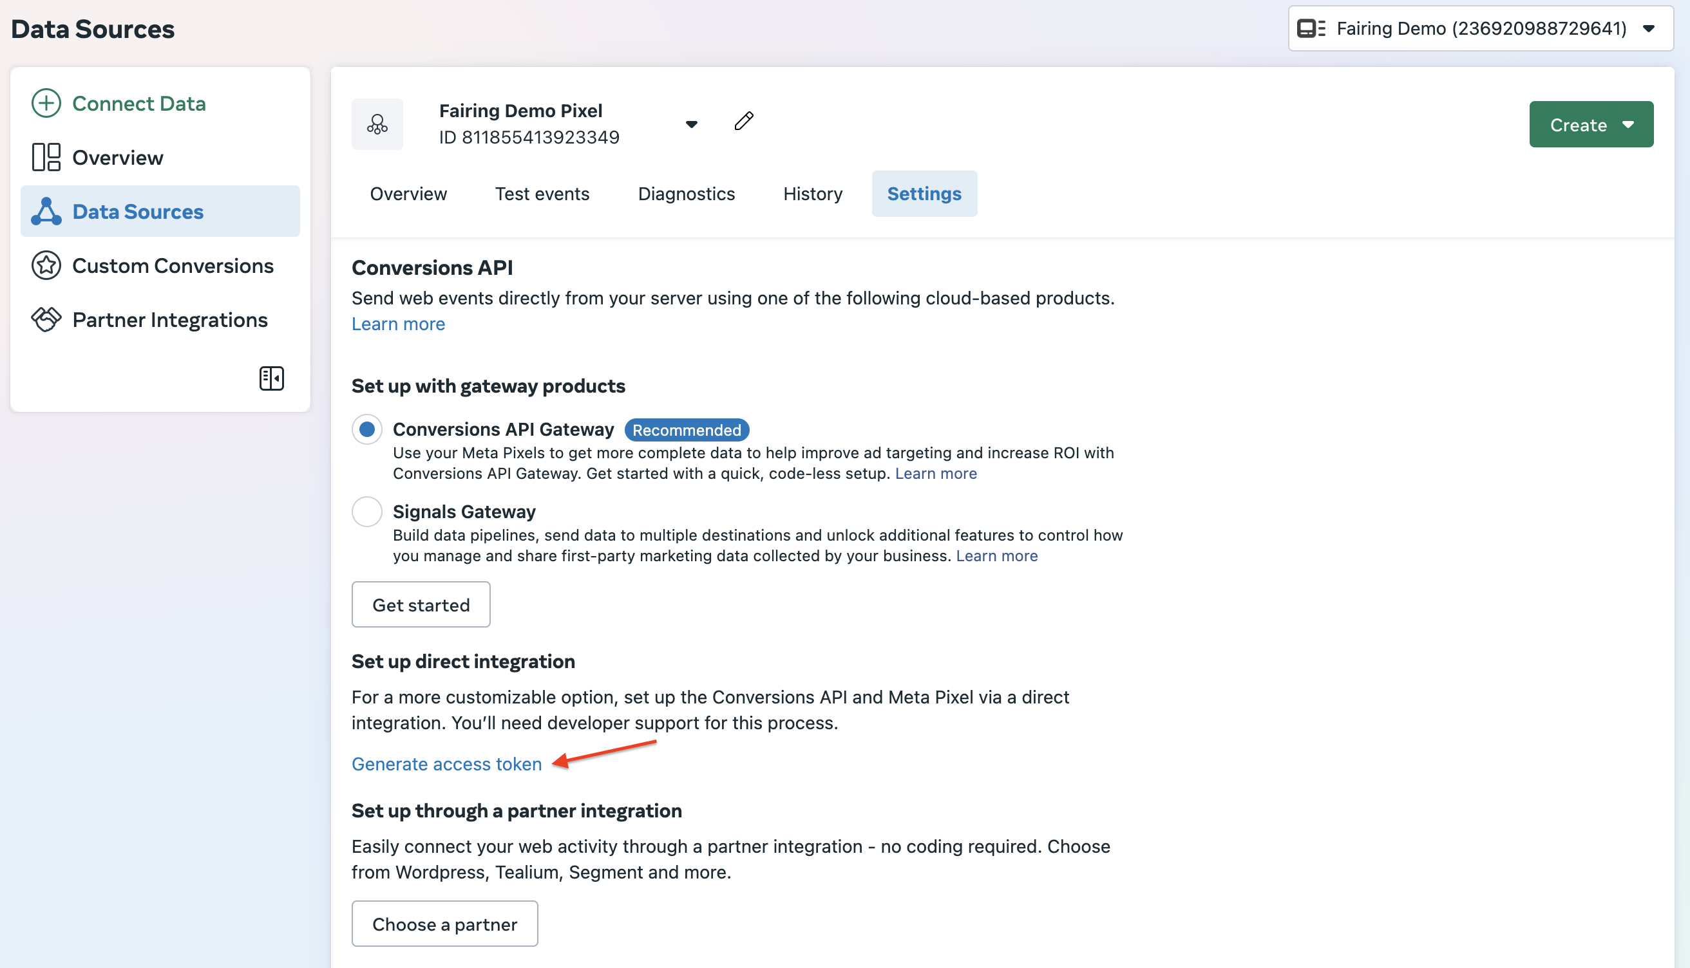
Task: Click the Fairing Demo Pixel avatar icon
Action: coord(377,124)
